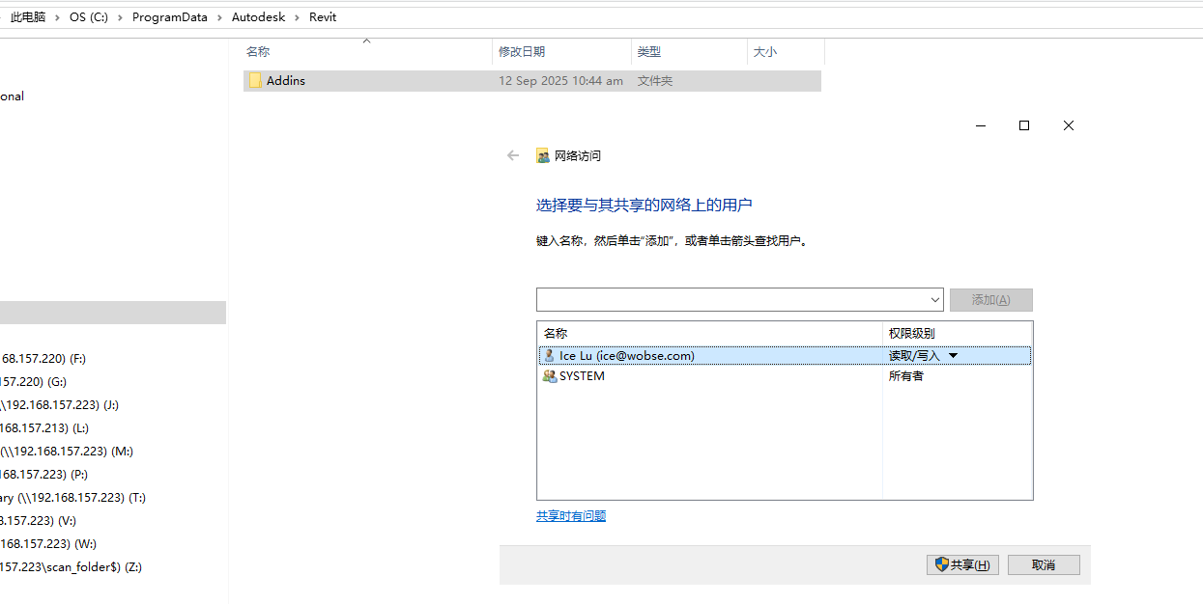This screenshot has height=604, width=1203.
Task: Select the Ice Lu (ice@wobse.com) row
Action: coord(784,356)
